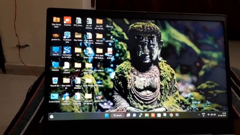This screenshot has width=240, height=135.
Task: Click the taskbar Search box
Action: coord(117,115)
